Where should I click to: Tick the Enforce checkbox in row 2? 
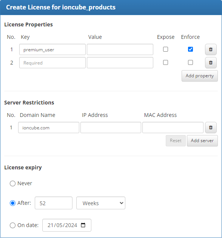[190, 63]
